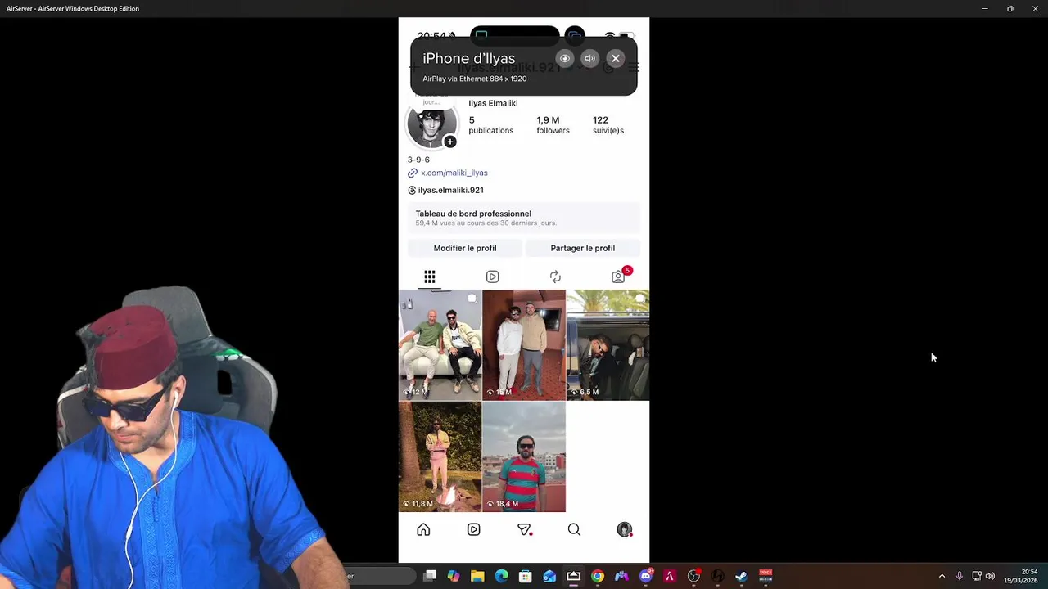Click the 5 publications count
The height and width of the screenshot is (589, 1048).
coord(490,125)
